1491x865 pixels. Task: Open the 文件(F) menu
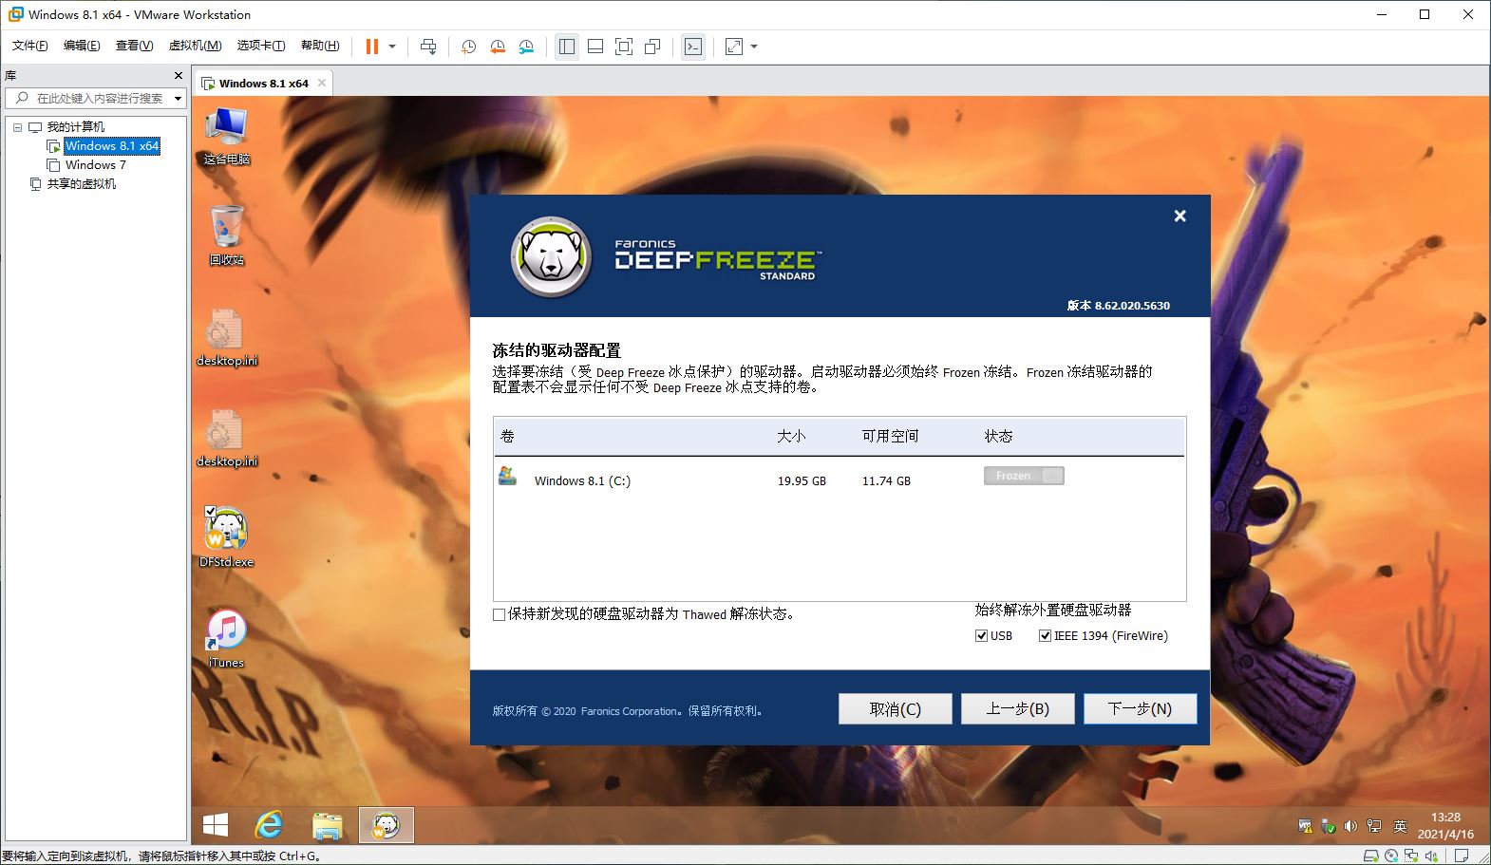tap(29, 46)
